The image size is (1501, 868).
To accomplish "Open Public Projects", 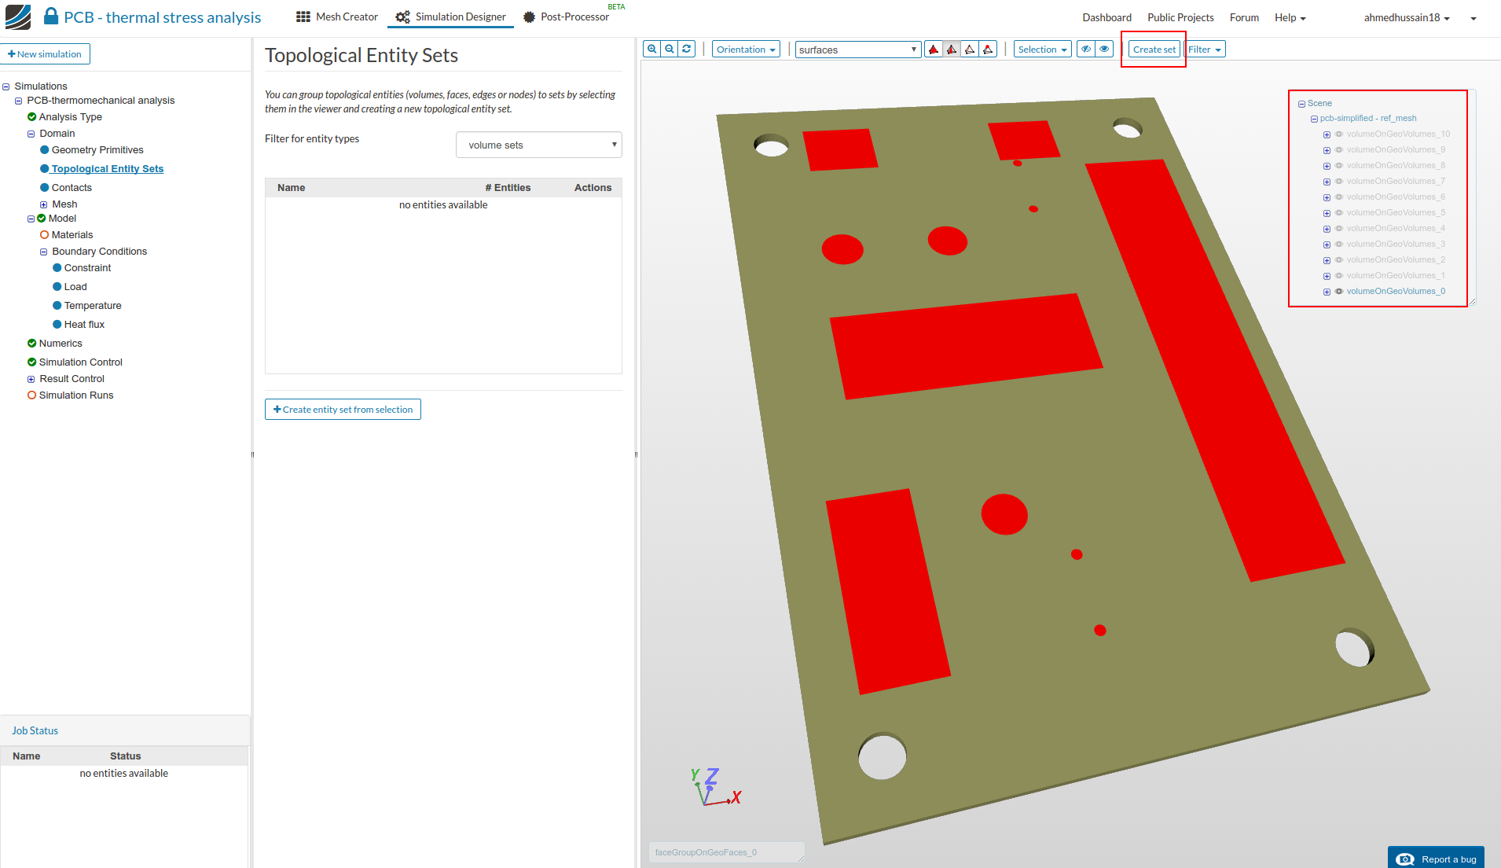I will 1180,17.
